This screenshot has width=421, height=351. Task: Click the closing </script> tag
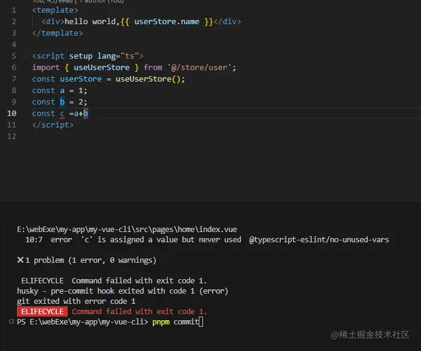pyautogui.click(x=53, y=125)
